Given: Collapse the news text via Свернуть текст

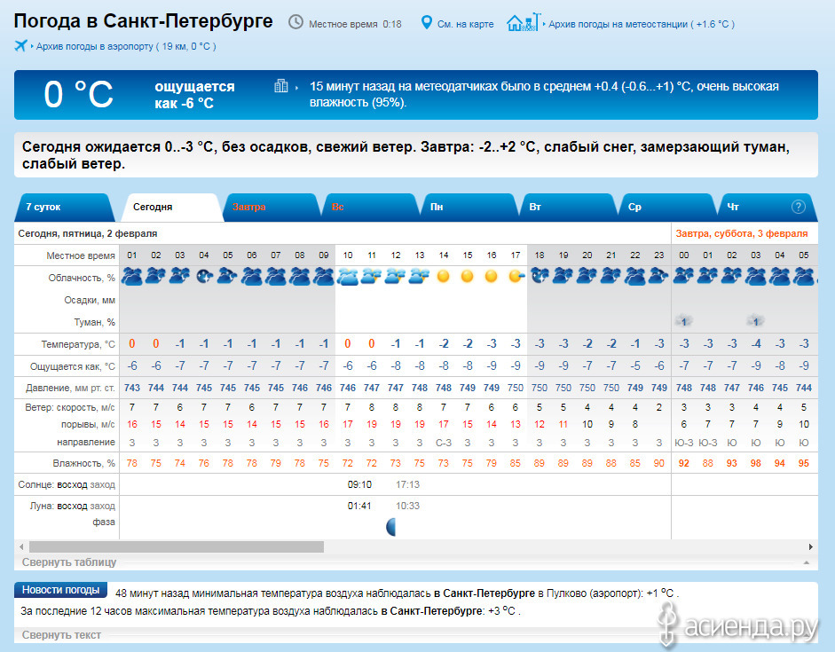Looking at the screenshot, I should coord(61,635).
